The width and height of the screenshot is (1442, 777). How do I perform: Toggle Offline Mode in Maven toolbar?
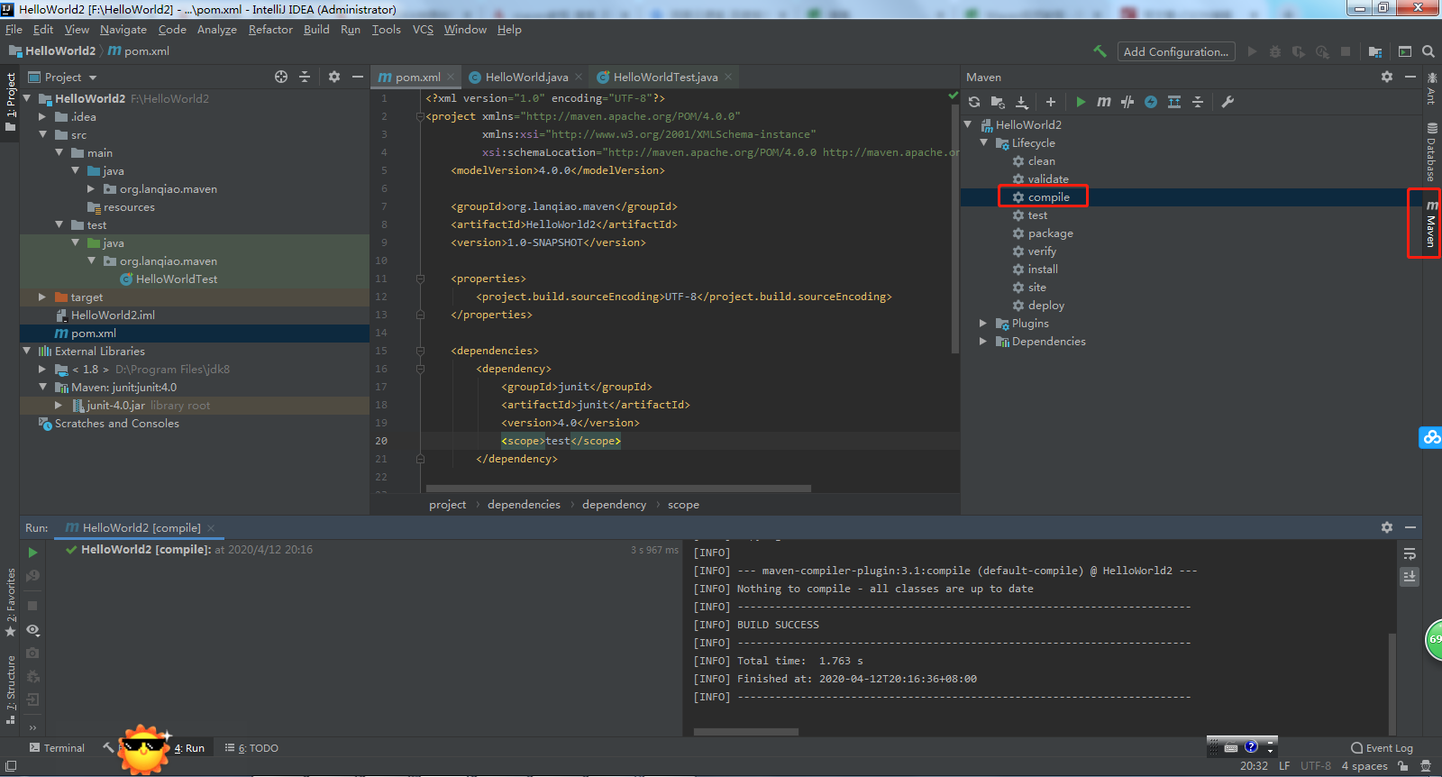point(1127,102)
